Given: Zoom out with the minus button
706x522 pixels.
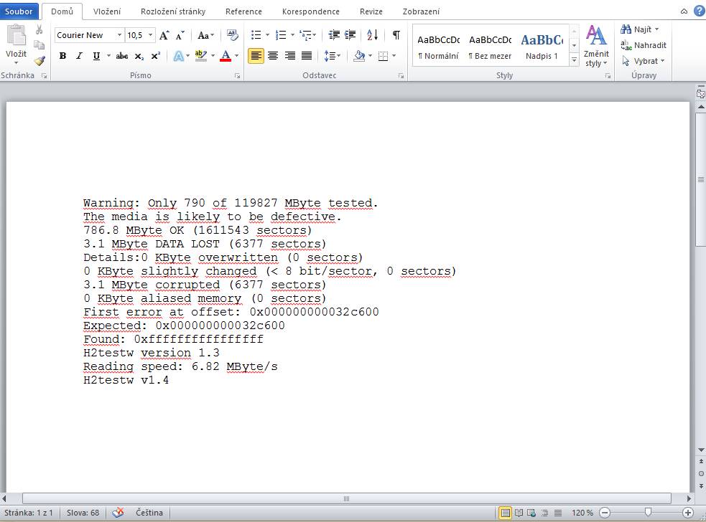Looking at the screenshot, I should (605, 513).
